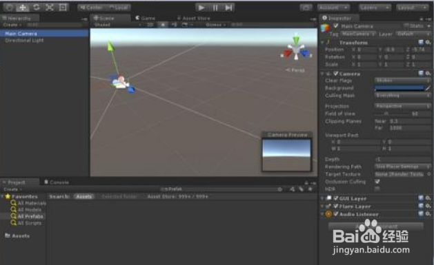Image resolution: width=434 pixels, height=265 pixels.
Task: Open the Transform help book icon
Action: tap(421, 42)
